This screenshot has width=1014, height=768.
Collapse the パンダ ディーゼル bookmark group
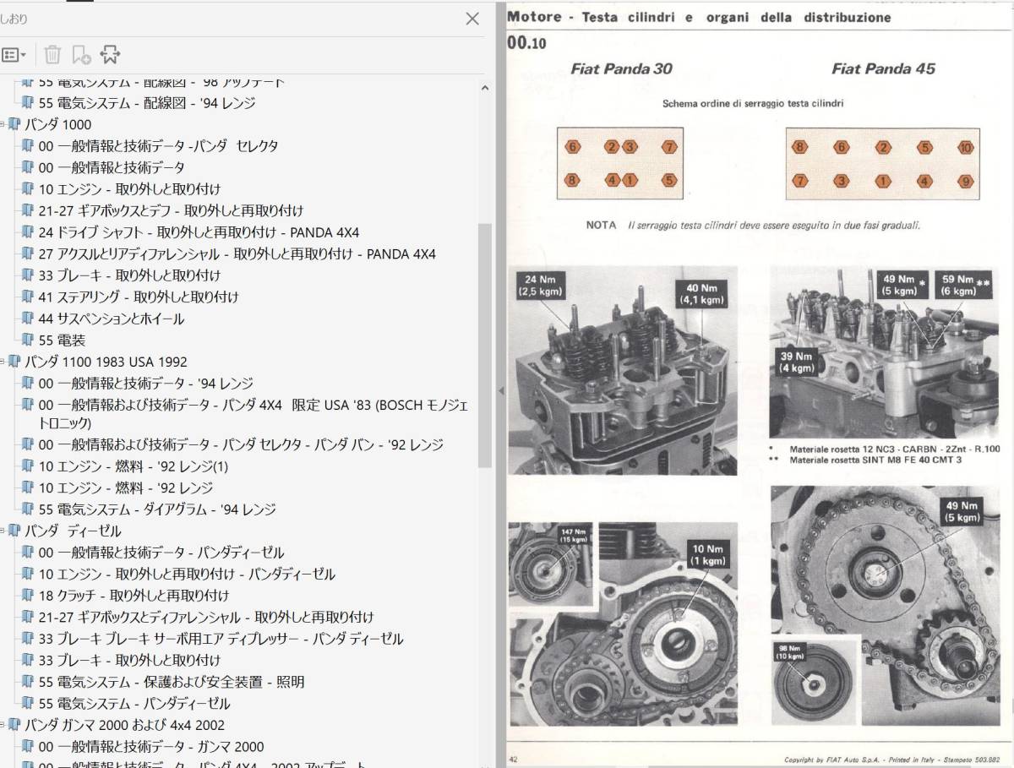[3, 531]
